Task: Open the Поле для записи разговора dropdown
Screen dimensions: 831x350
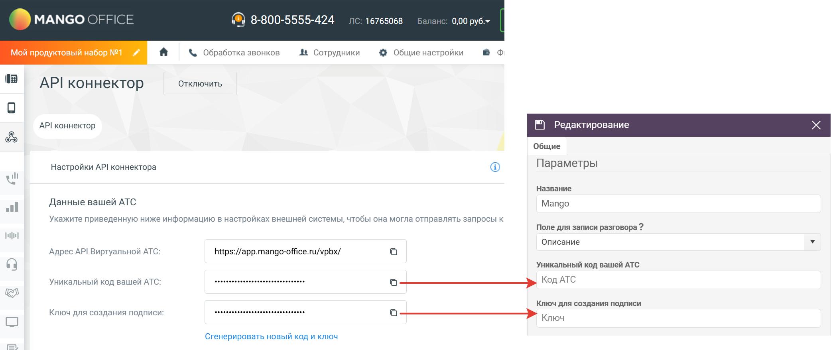Action: click(812, 242)
